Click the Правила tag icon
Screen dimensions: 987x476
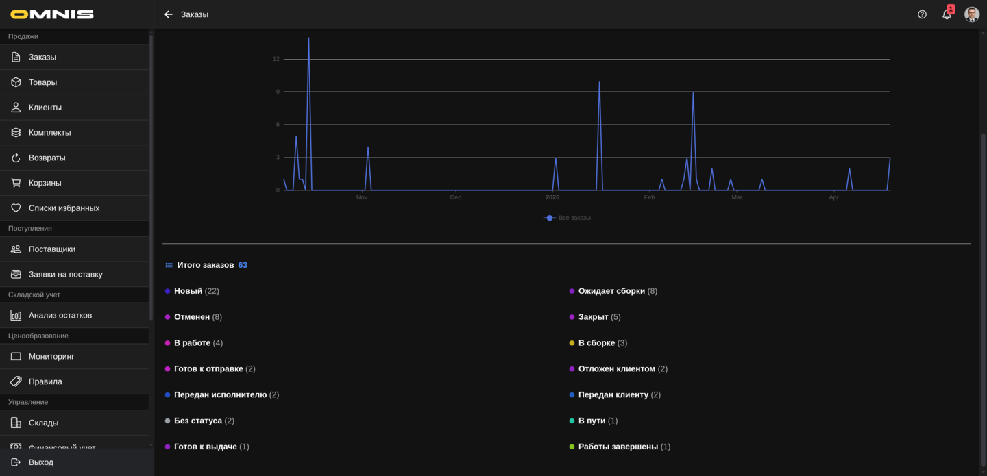[x=16, y=381]
